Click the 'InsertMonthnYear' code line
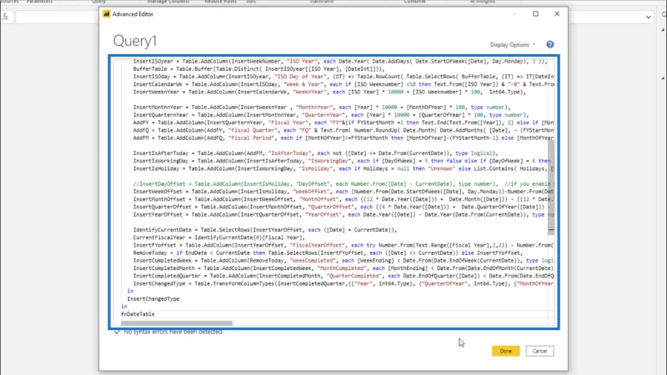The image size is (667, 375). [321, 107]
